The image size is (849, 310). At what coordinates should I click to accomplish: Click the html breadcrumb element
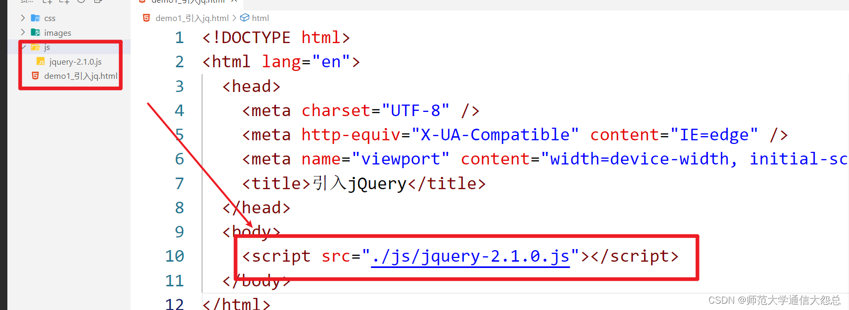(260, 18)
